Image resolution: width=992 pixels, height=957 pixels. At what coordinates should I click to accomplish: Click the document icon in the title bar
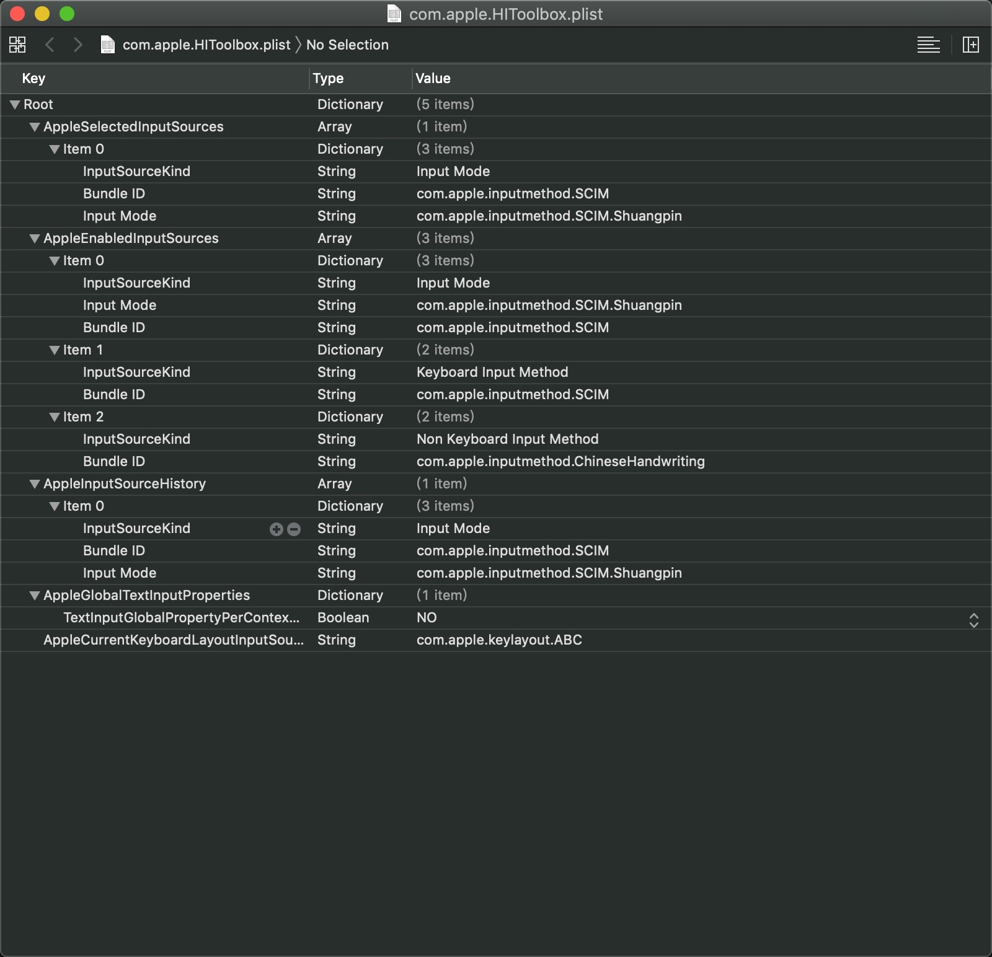tap(394, 14)
